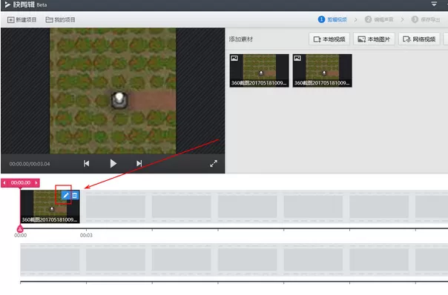This screenshot has height=295, width=448.
Task: Open the title bar dropdown menu icon
Action: point(434,4)
